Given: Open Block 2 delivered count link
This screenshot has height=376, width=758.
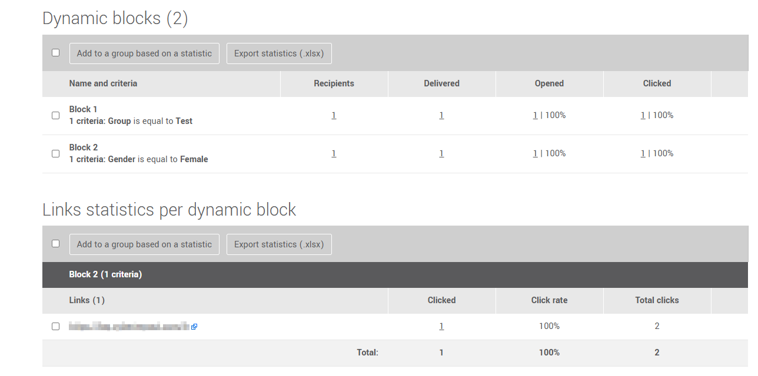Looking at the screenshot, I should (x=441, y=153).
